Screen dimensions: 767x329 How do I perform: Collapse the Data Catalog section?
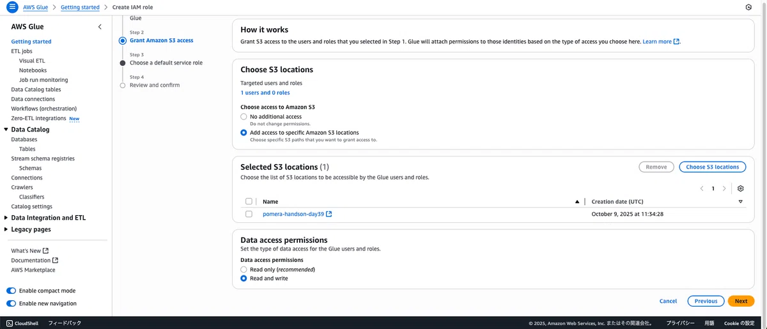pyautogui.click(x=6, y=130)
